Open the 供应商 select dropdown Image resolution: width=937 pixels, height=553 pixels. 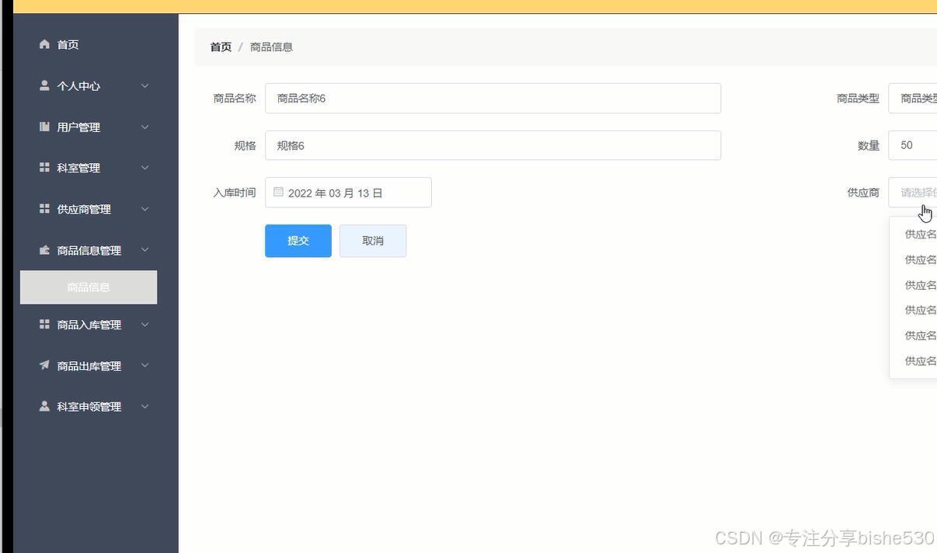[x=913, y=193]
